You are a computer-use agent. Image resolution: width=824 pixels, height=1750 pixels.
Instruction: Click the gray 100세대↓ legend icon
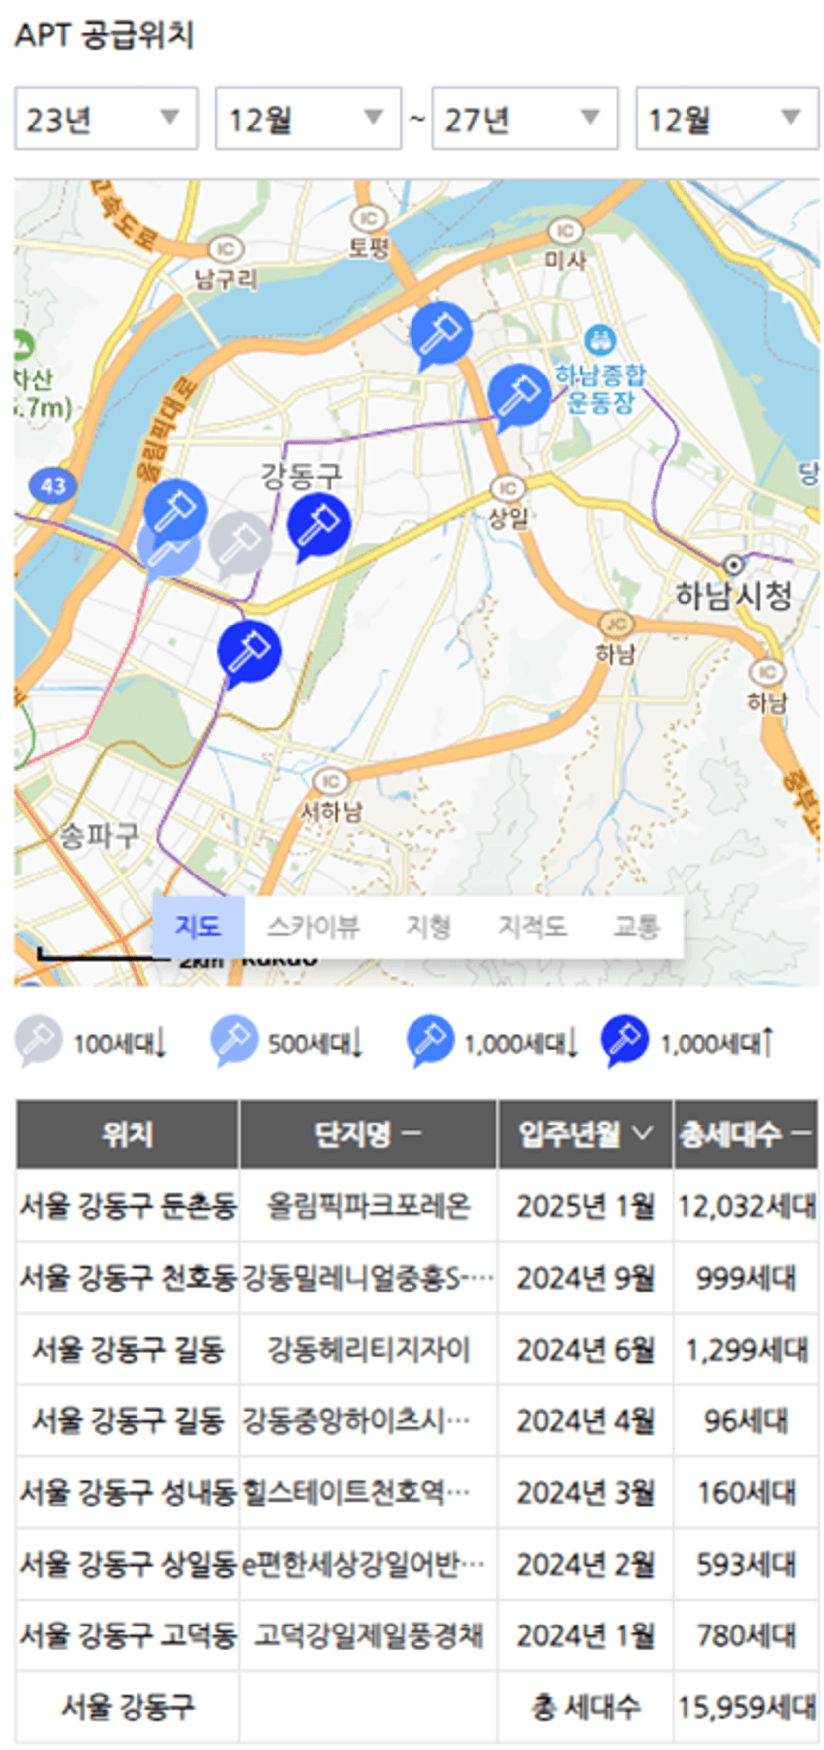click(x=38, y=1042)
